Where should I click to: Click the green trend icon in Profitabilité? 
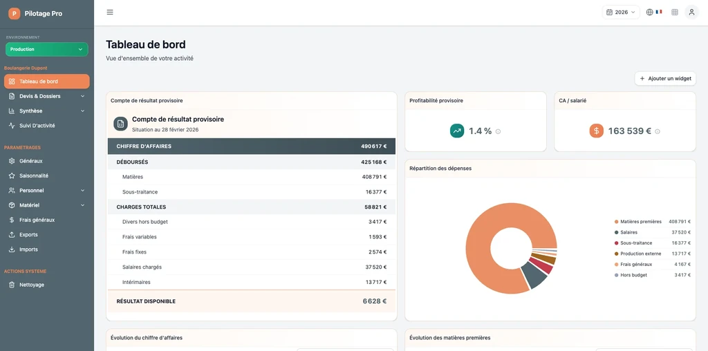tap(457, 131)
